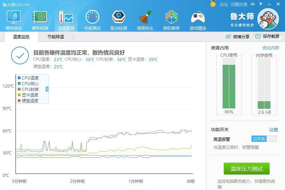Click the red 硬盘温度 color swatch
This screenshot has height=190, width=285.
pyautogui.click(x=19, y=101)
